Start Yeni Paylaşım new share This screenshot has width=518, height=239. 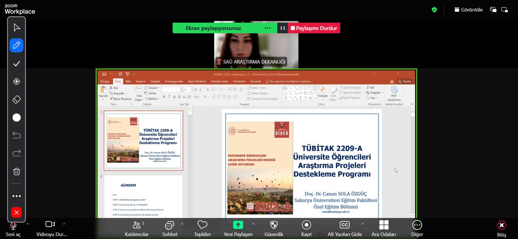pyautogui.click(x=238, y=228)
